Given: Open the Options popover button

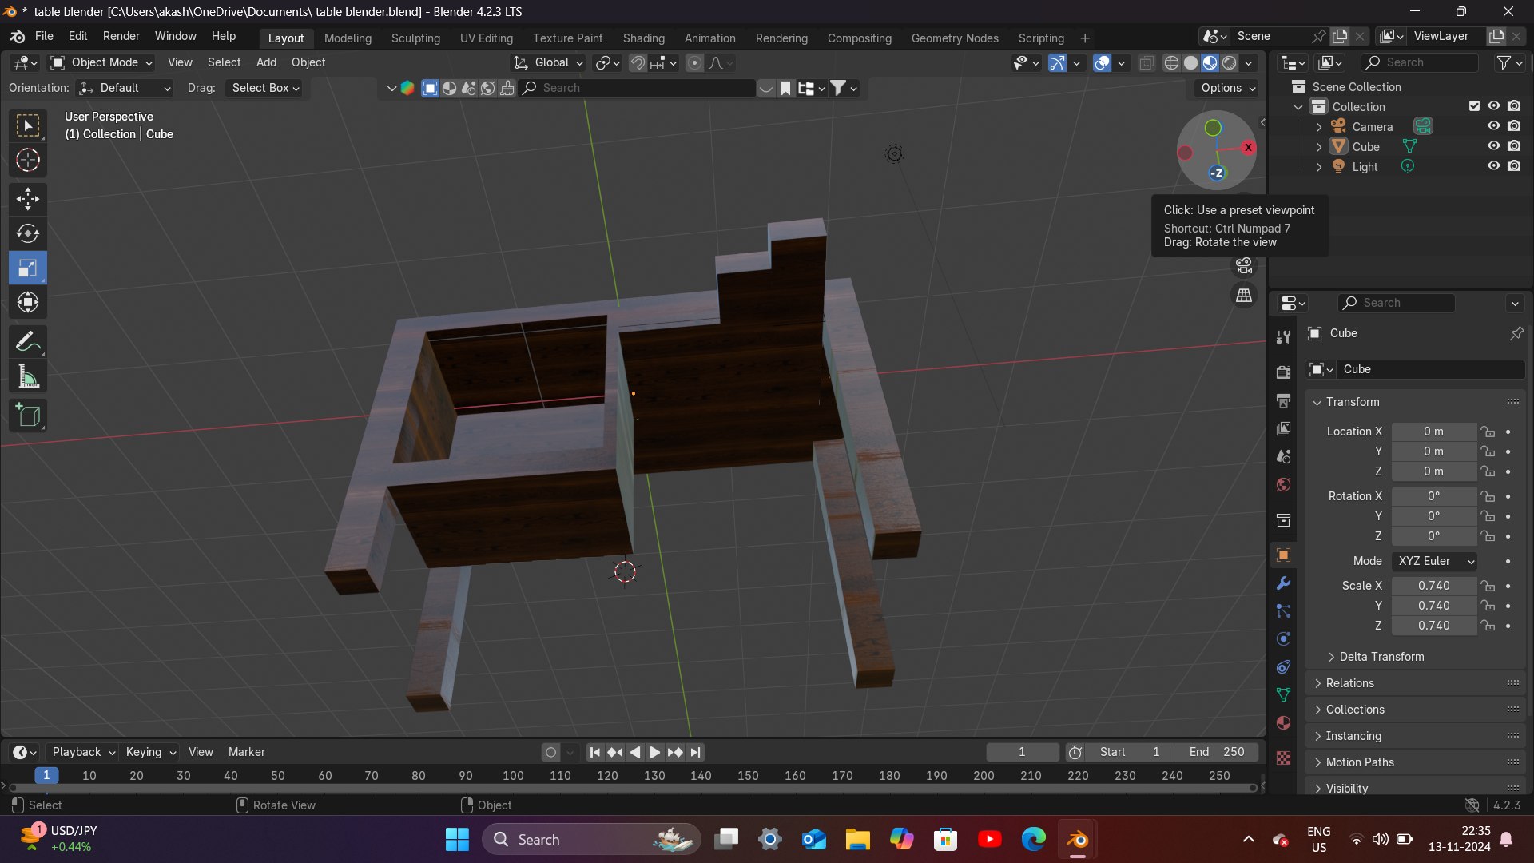Looking at the screenshot, I should click(1228, 88).
